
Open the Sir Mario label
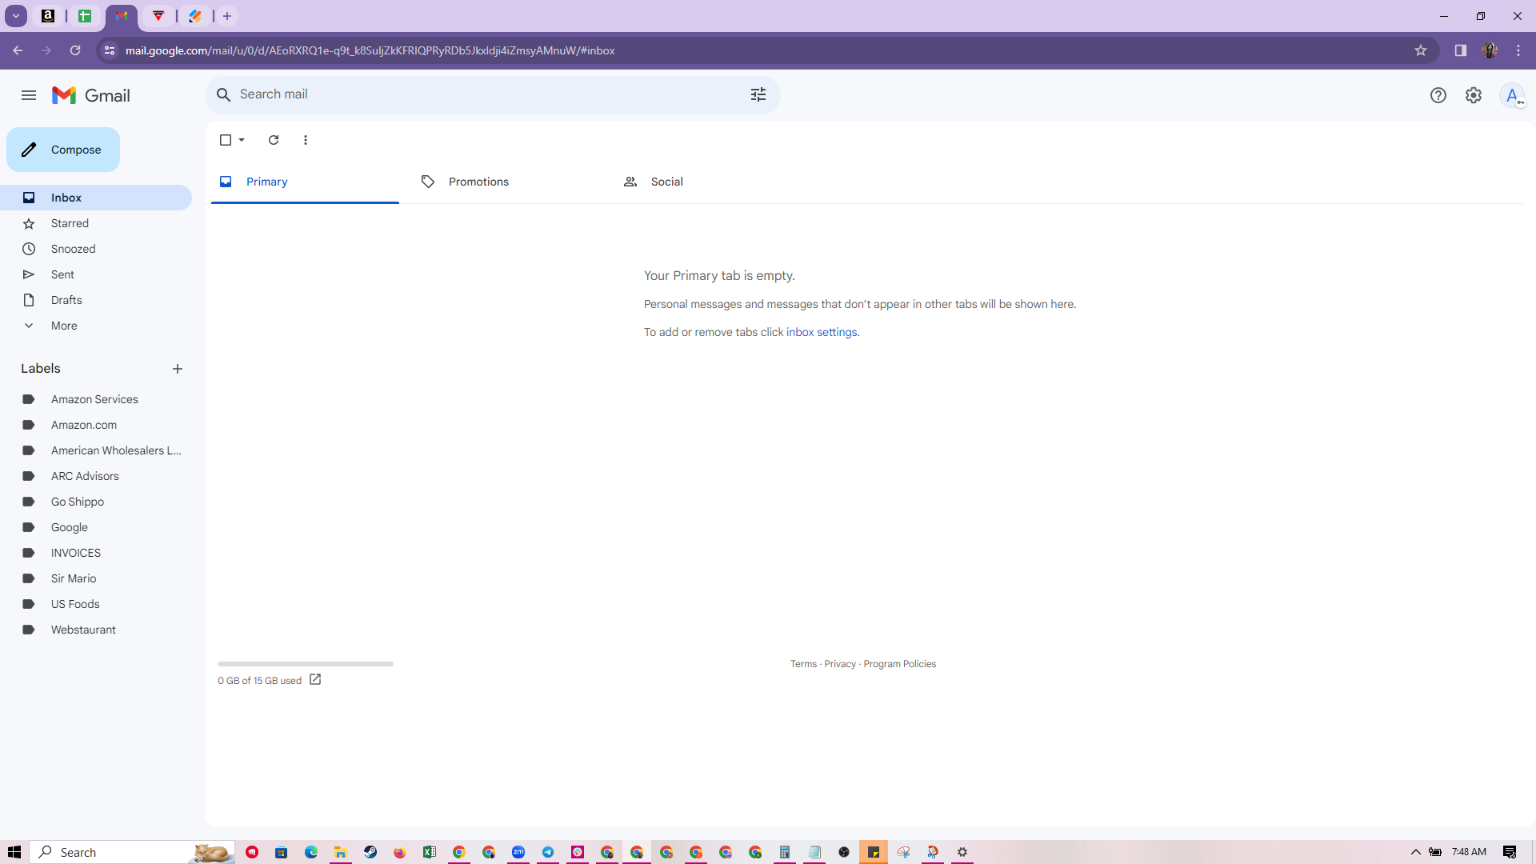[x=96, y=578]
